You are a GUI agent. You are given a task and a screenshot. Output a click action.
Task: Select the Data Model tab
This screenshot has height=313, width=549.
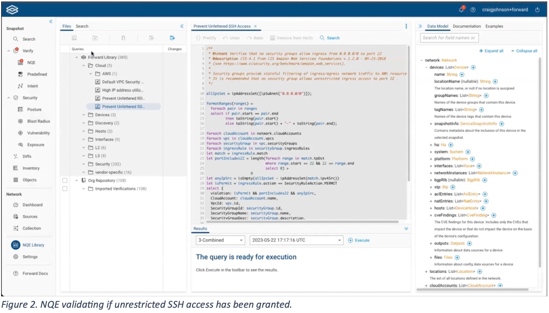coord(438,26)
